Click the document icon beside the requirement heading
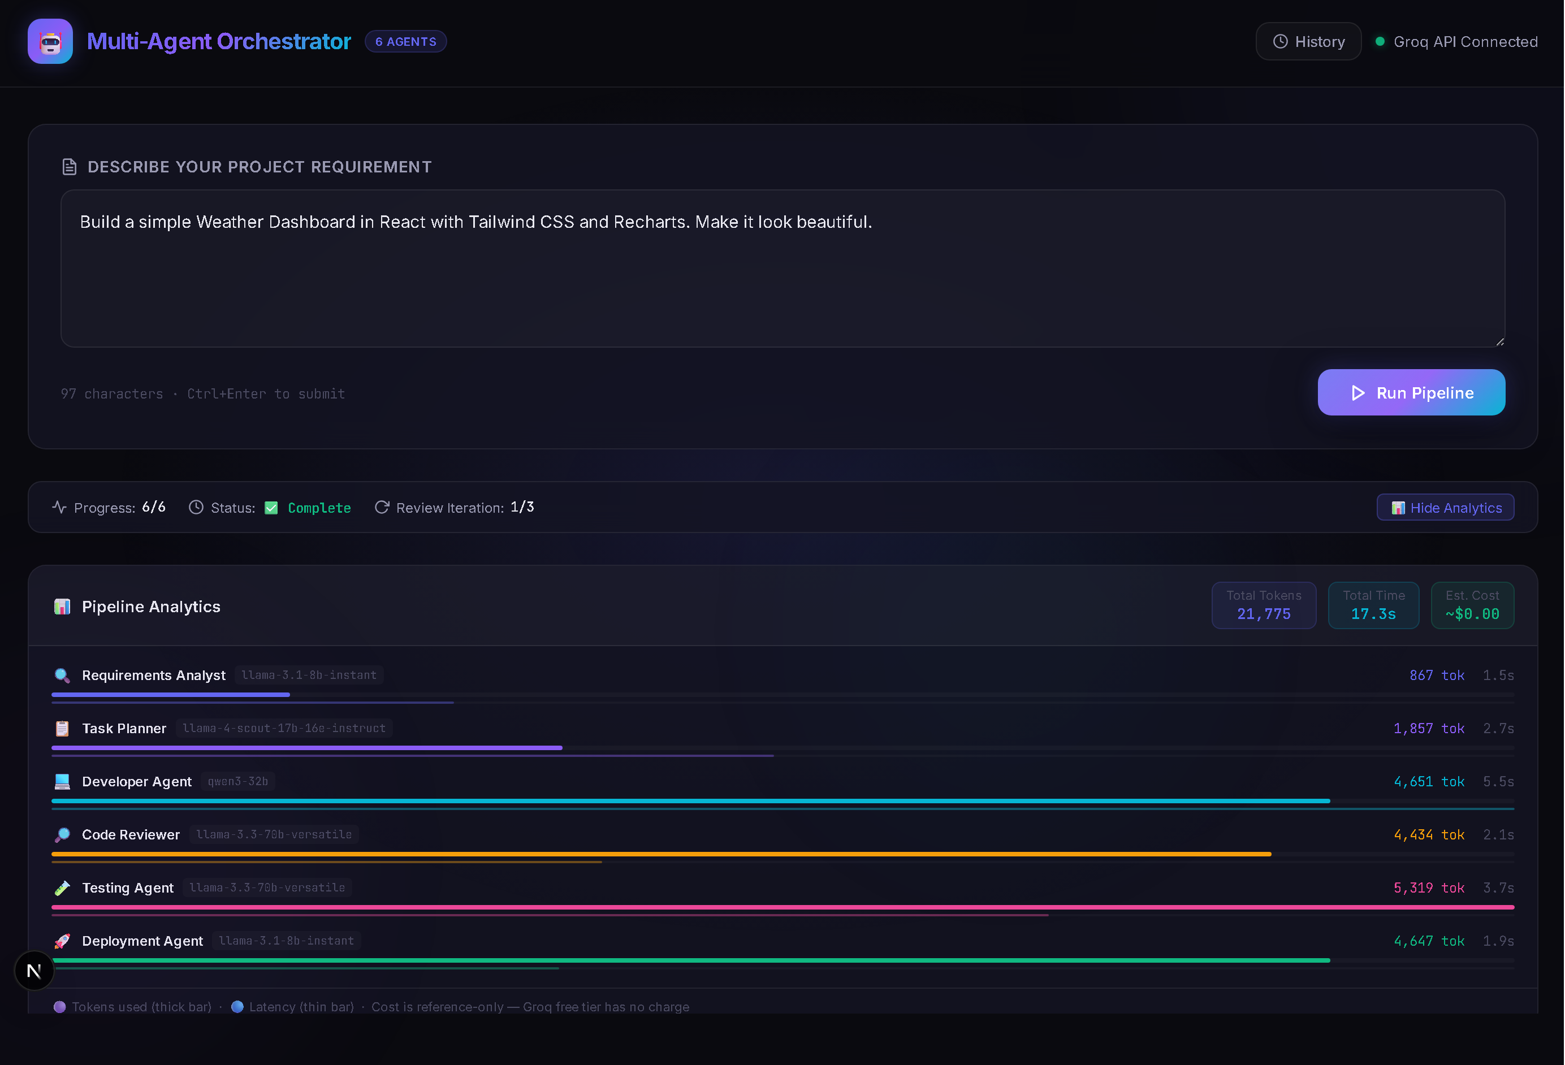The width and height of the screenshot is (1565, 1065). [x=70, y=167]
